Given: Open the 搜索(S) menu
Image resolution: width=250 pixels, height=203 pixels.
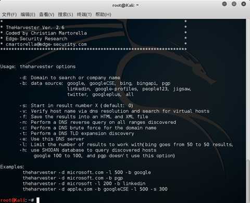Looking at the screenshot, I should click(x=66, y=15).
